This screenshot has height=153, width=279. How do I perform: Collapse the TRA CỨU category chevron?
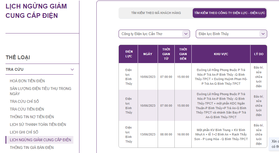pyautogui.click(x=72, y=69)
